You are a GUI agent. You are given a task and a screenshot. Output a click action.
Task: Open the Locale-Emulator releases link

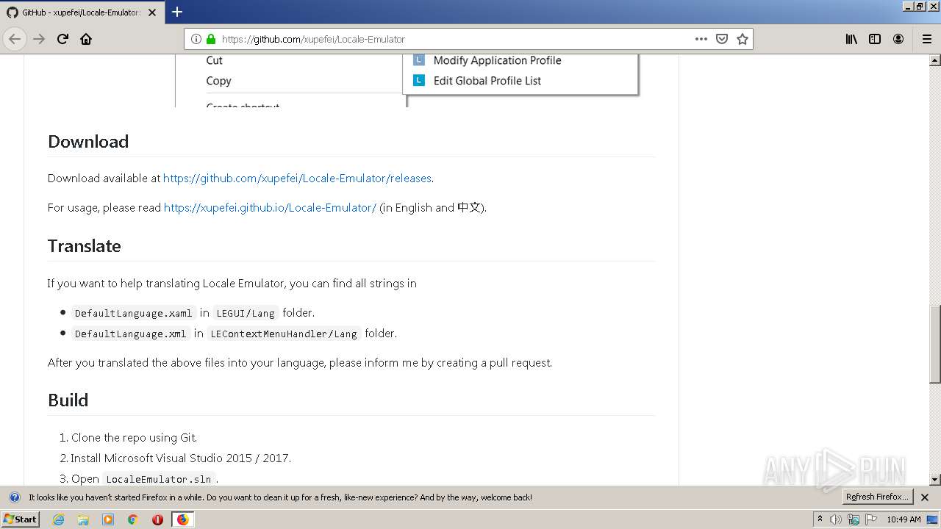click(297, 178)
